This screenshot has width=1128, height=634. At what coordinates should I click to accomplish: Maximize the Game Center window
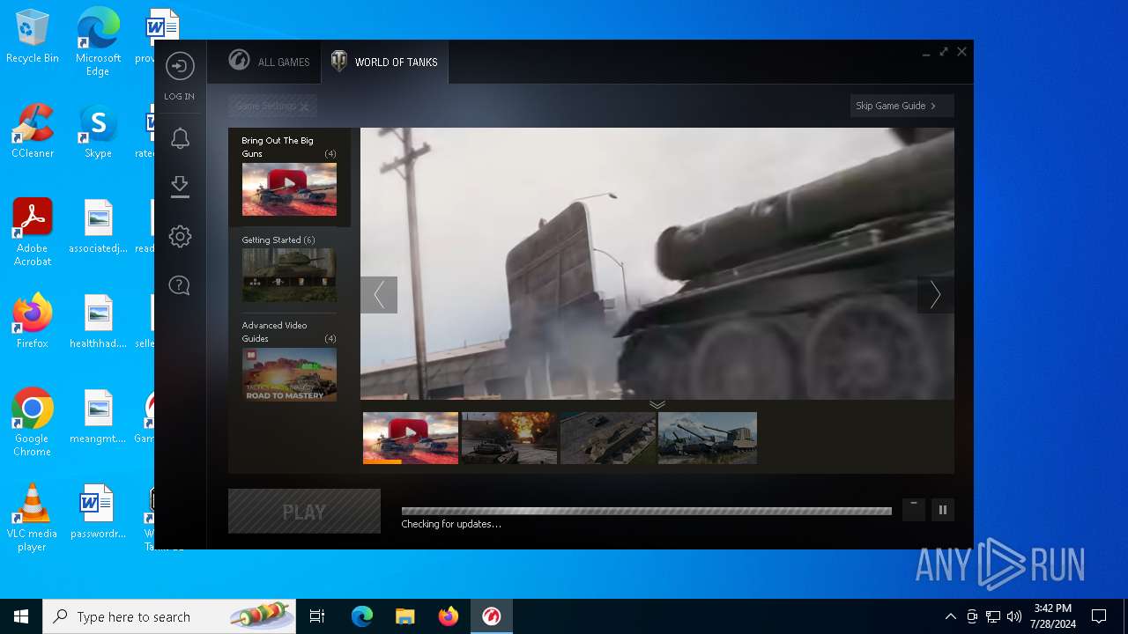[x=944, y=52]
